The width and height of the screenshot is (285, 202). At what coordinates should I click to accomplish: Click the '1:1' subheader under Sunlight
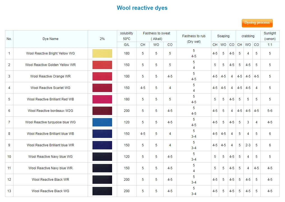(270, 45)
